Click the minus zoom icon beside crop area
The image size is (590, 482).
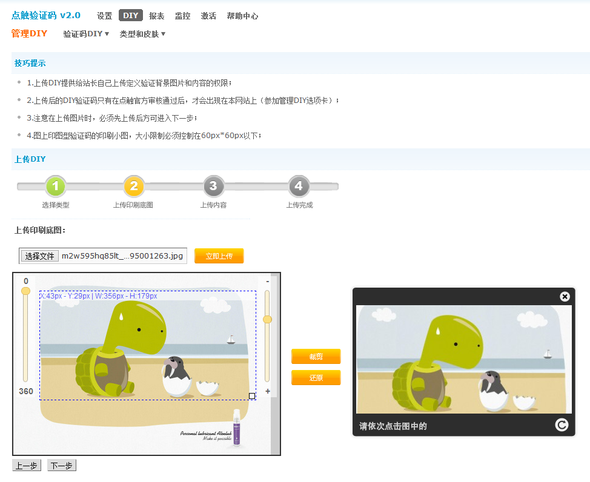[x=268, y=282]
